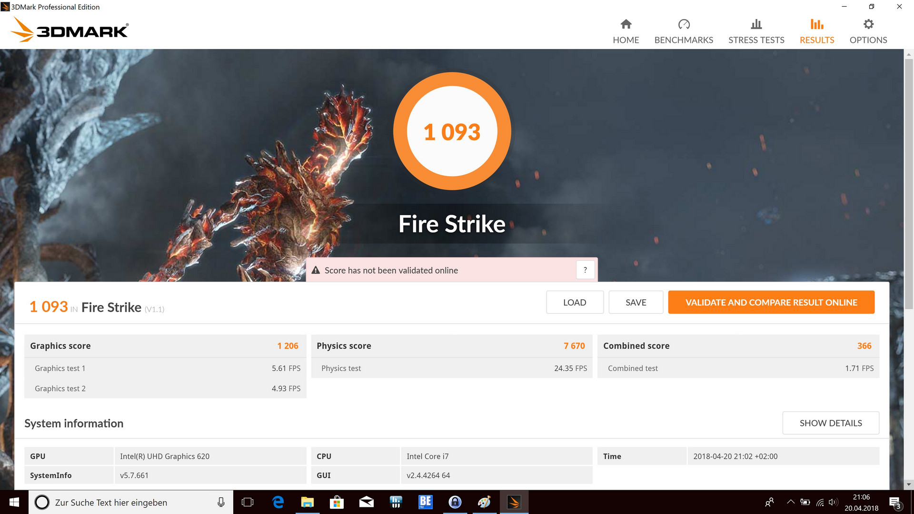
Task: Click the question mark help button
Action: point(585,270)
